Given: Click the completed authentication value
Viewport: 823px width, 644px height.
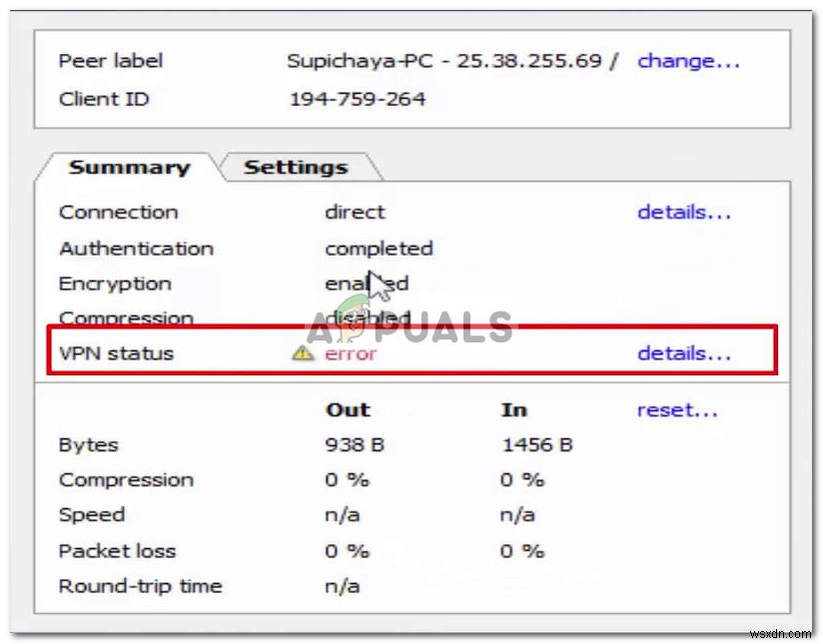Looking at the screenshot, I should click(x=379, y=248).
